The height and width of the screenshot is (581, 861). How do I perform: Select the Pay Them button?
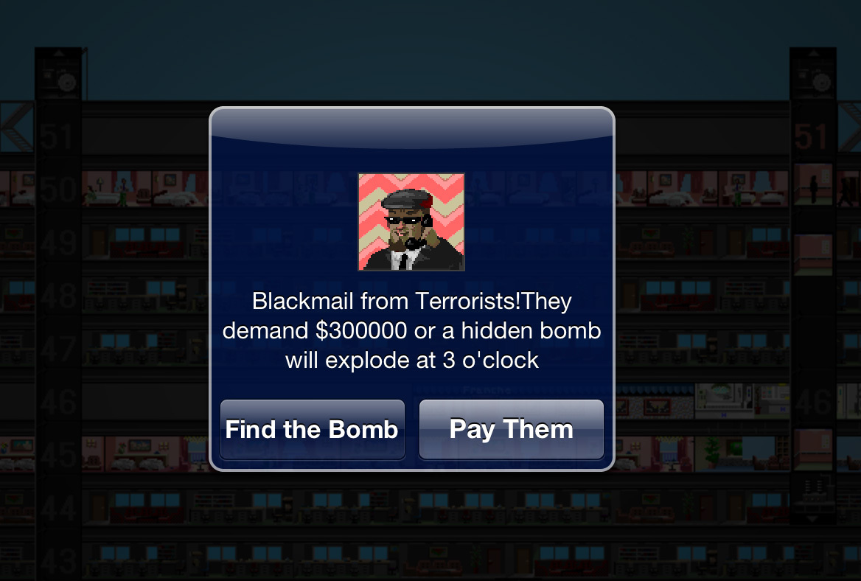click(x=512, y=429)
